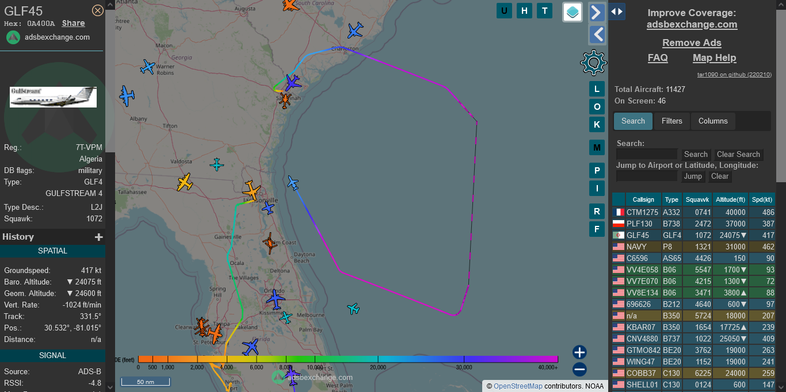Toggle the F follow button

(x=597, y=229)
